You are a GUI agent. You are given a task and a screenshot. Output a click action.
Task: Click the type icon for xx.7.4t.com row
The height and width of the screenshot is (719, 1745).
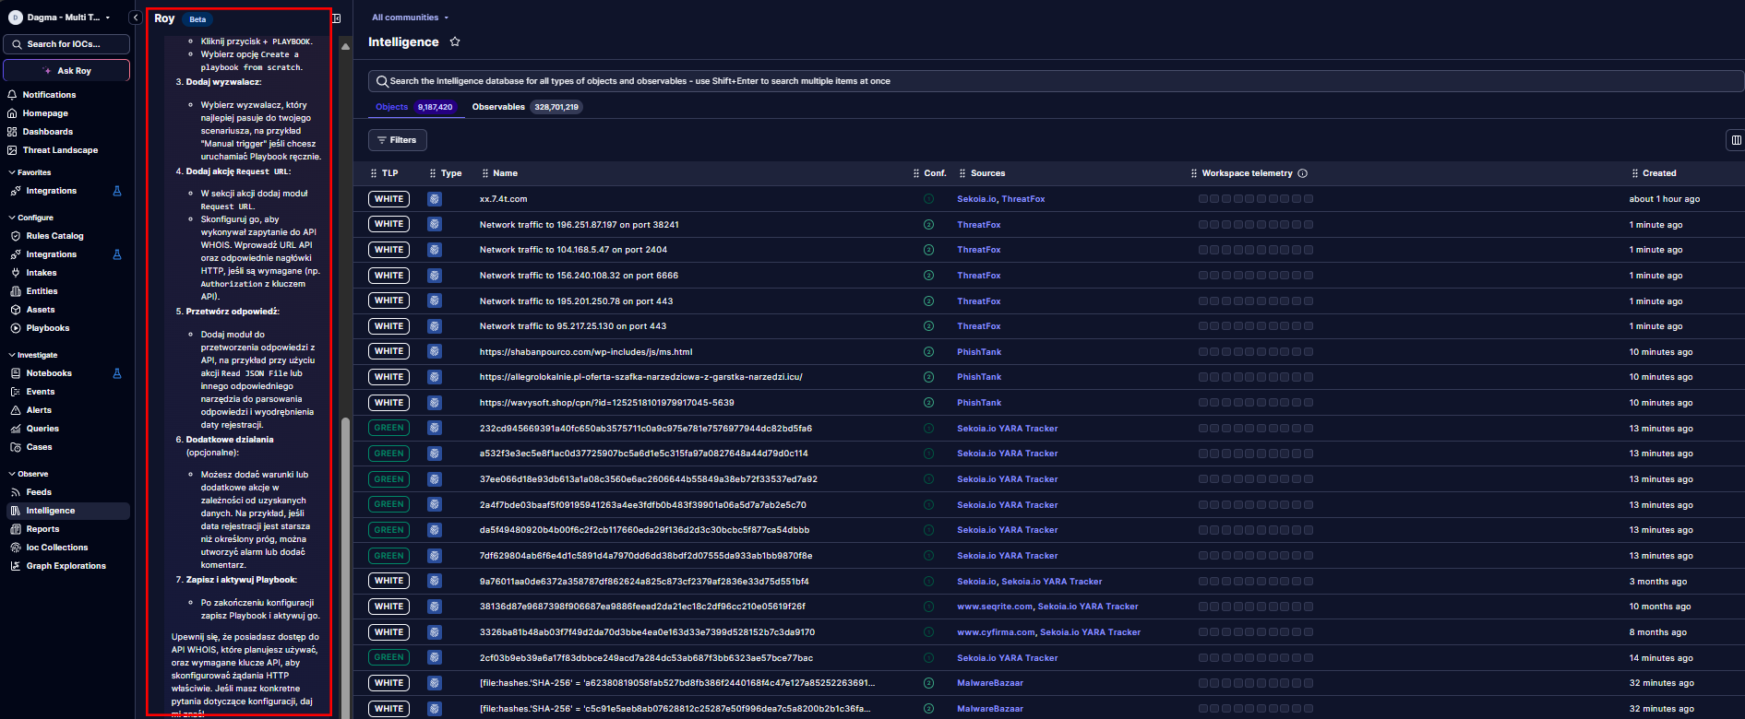pos(435,199)
